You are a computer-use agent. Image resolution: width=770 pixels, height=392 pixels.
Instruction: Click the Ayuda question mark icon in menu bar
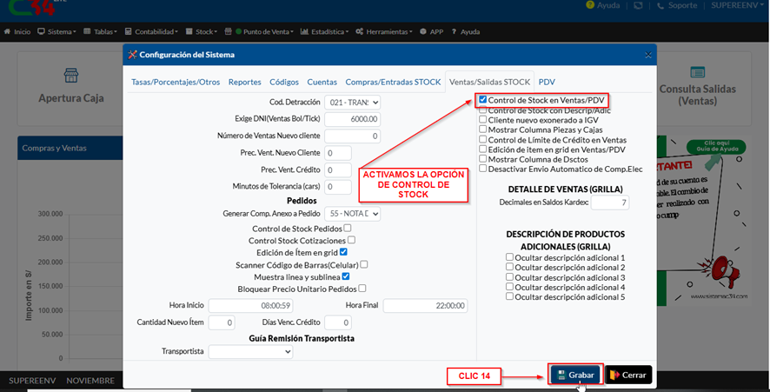(x=453, y=32)
